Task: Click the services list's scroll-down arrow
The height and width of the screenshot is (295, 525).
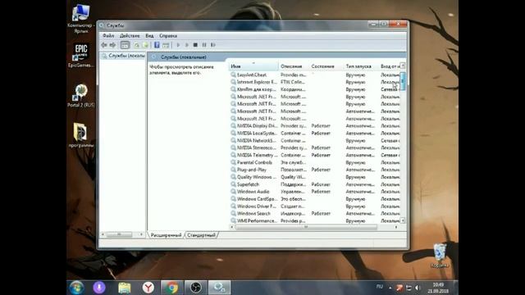Action: [x=403, y=220]
